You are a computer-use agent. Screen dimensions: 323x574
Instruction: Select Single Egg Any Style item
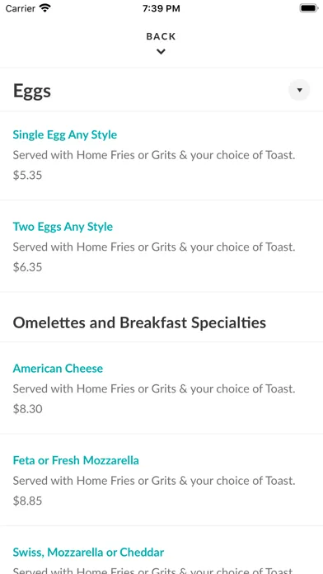[x=65, y=134]
